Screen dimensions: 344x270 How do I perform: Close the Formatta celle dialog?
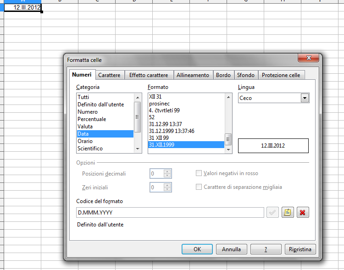[308, 58]
